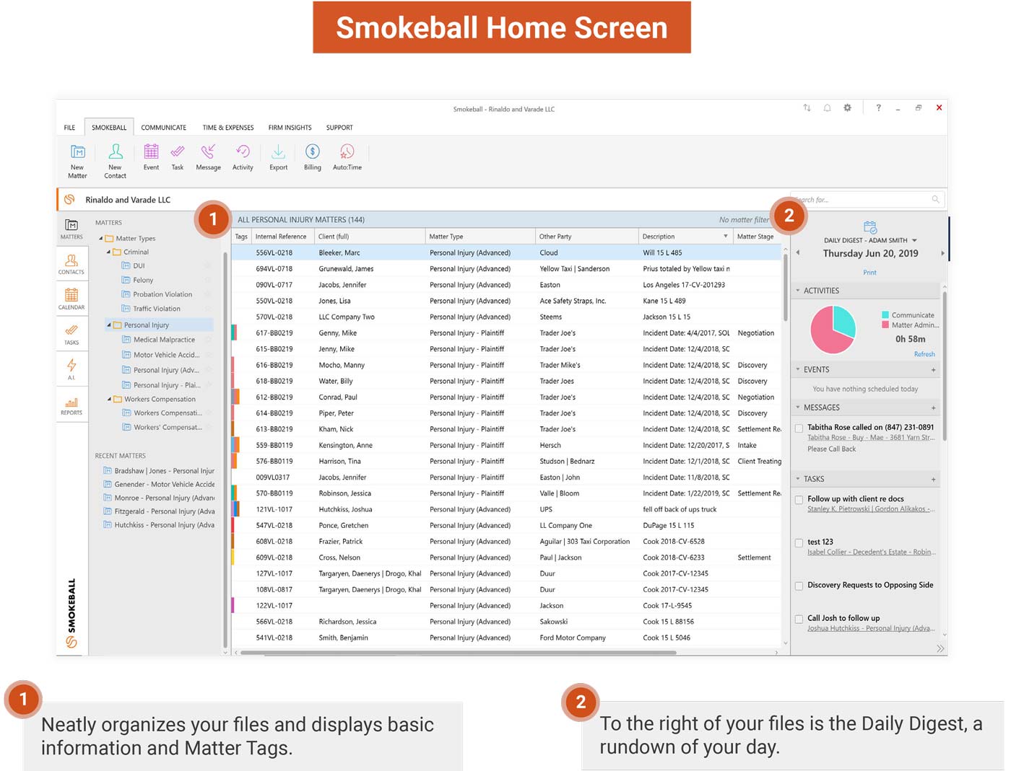Click the Daily Digest calendar icon
This screenshot has width=1011, height=771.
pos(870,227)
